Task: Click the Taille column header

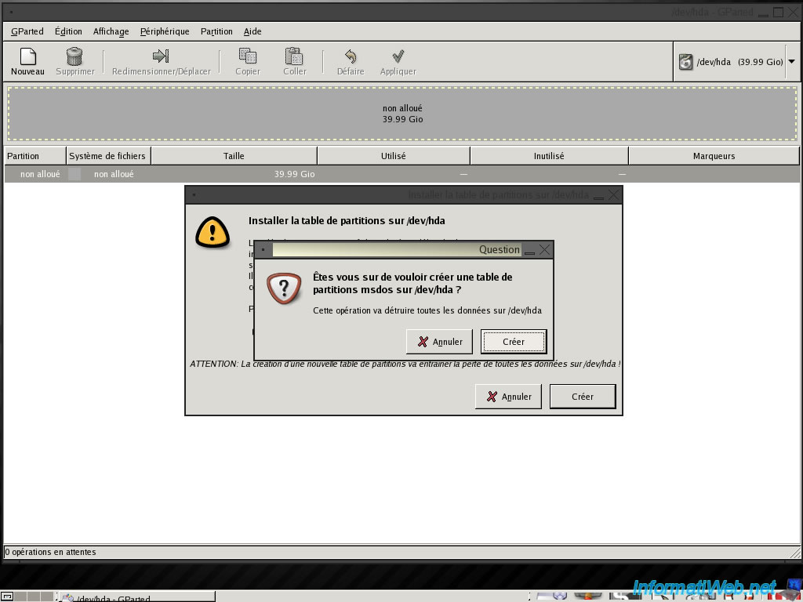Action: 234,156
